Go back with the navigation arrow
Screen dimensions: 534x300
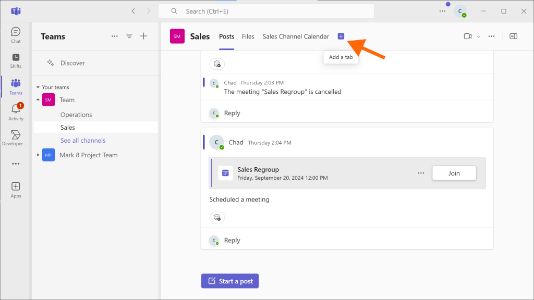coord(133,11)
